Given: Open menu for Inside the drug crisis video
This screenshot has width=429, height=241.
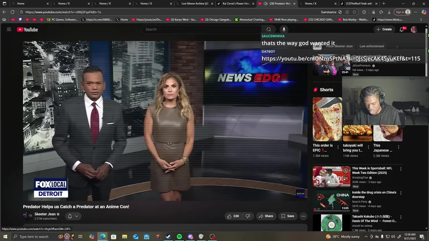Looking at the screenshot, I should point(401,193).
